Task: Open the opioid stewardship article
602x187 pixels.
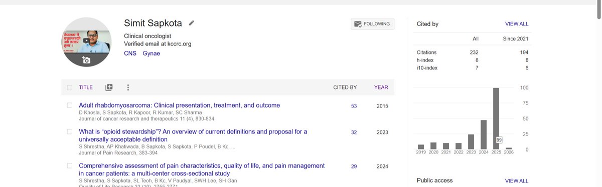Action: tap(193, 135)
